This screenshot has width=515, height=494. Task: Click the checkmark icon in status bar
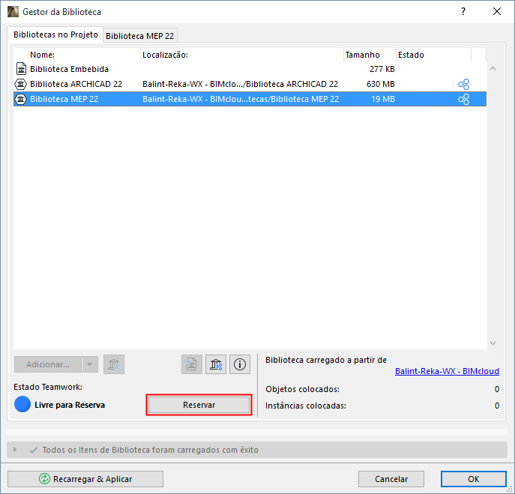click(x=33, y=450)
